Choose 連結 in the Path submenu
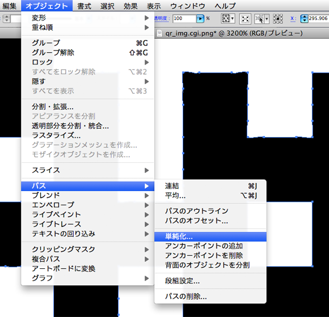Screen dimensions: 329x317 (x=210, y=186)
